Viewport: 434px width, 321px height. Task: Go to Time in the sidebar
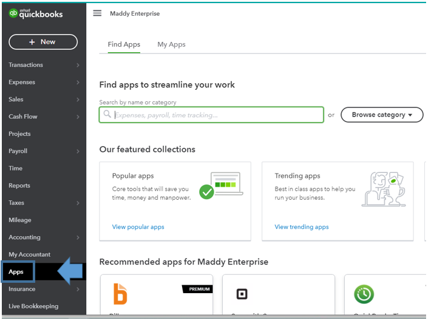16,168
